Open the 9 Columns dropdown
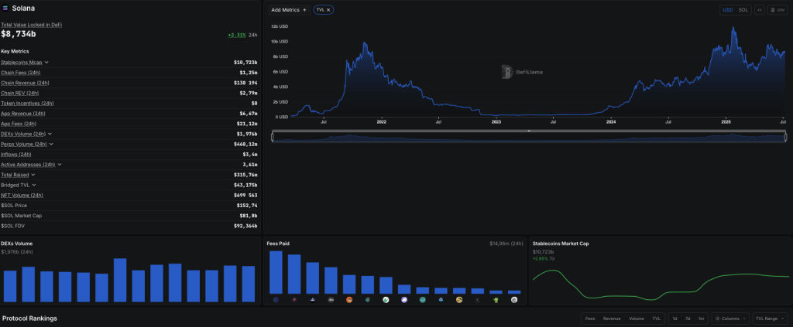 click(730, 318)
